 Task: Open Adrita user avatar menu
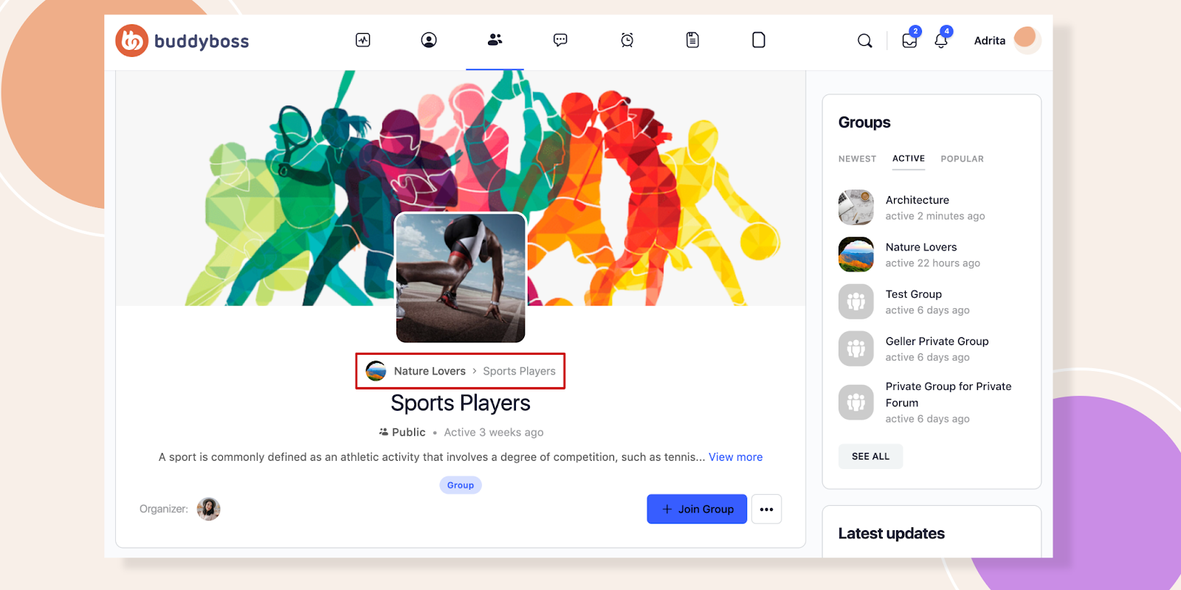coord(1026,39)
